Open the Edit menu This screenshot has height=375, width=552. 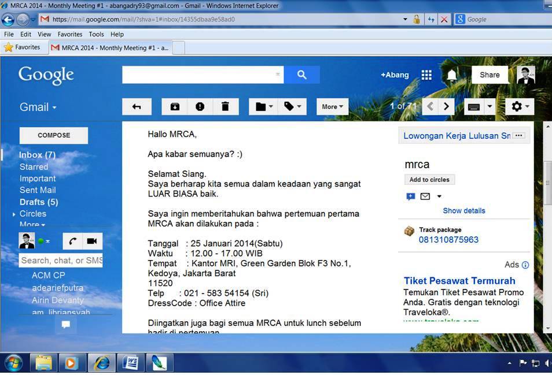[x=25, y=34]
